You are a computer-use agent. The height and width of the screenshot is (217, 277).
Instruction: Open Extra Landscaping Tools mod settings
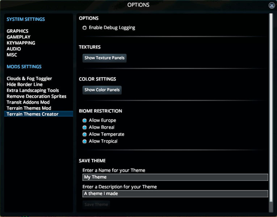tap(33, 90)
